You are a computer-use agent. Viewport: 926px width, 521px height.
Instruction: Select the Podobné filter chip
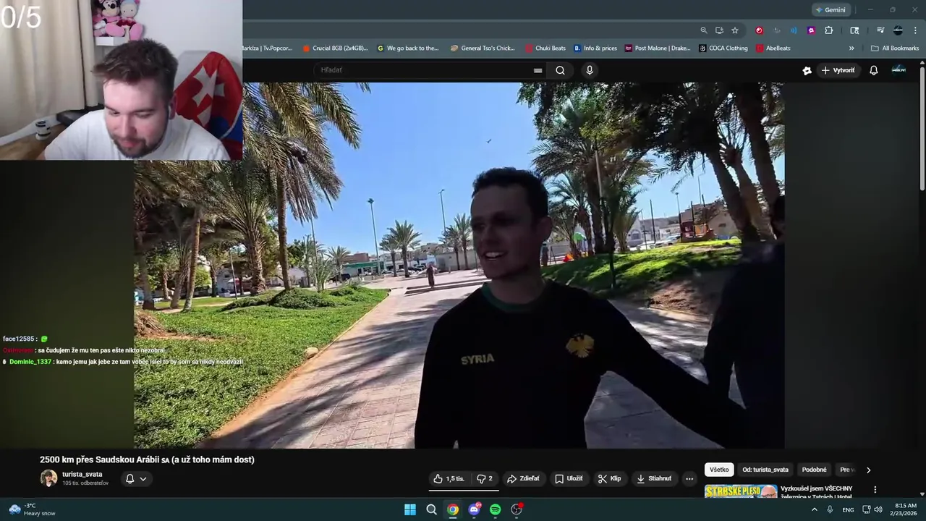814,470
